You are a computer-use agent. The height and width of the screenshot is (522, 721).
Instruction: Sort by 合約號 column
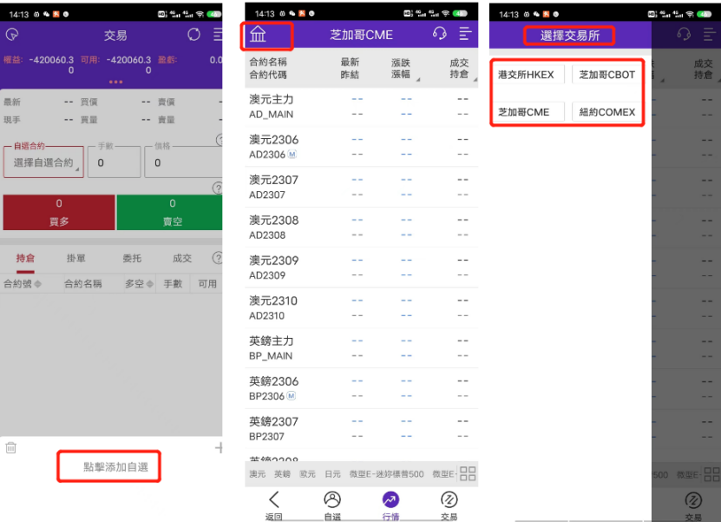pyautogui.click(x=23, y=284)
